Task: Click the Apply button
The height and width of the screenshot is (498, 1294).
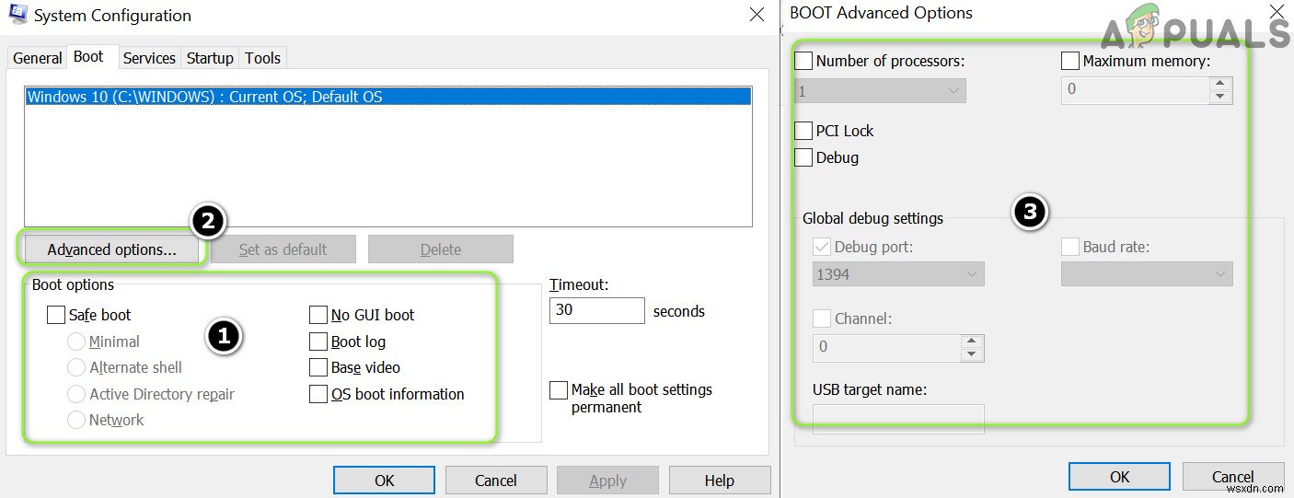Action: pyautogui.click(x=607, y=481)
